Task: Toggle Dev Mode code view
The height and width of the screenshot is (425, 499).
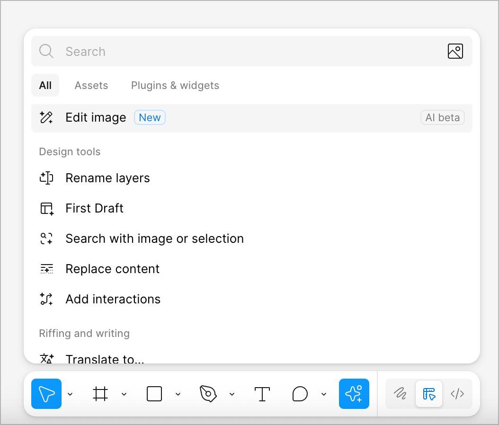Action: click(457, 394)
